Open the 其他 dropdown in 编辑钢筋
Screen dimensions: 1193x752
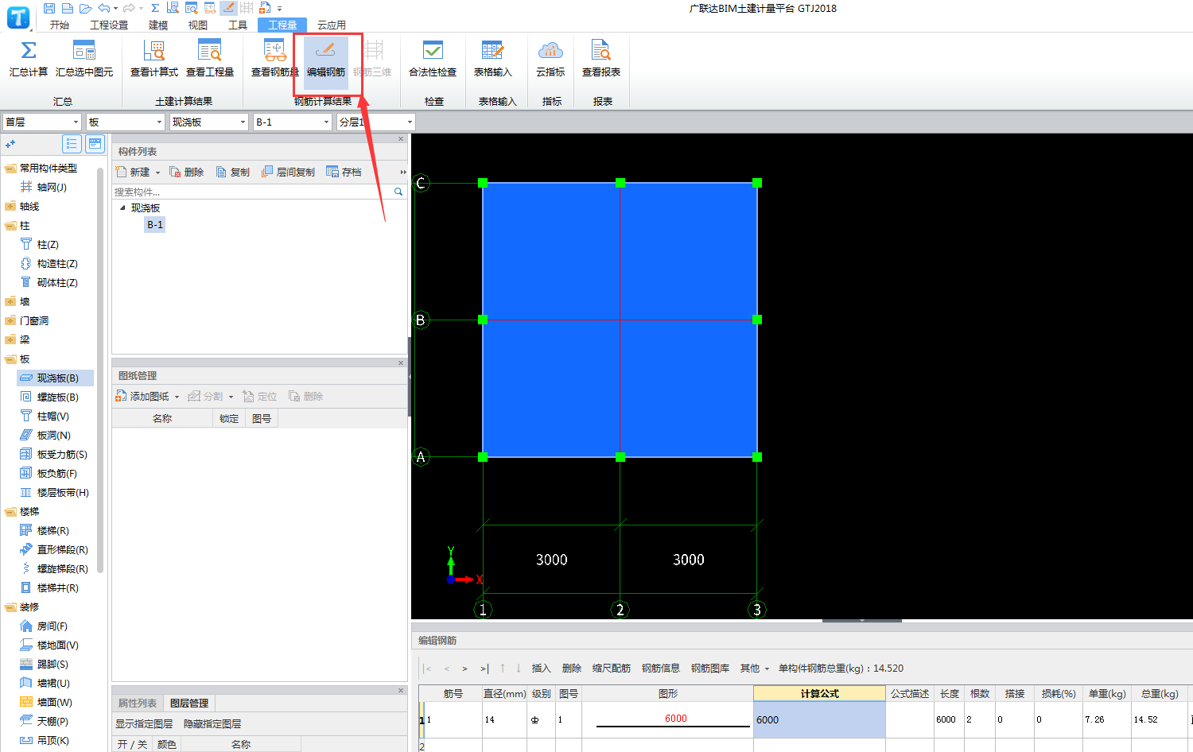coord(755,669)
